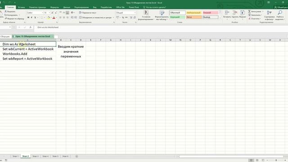The image size is (288, 162).
Task: Center text horizontally
Action: point(64,18)
